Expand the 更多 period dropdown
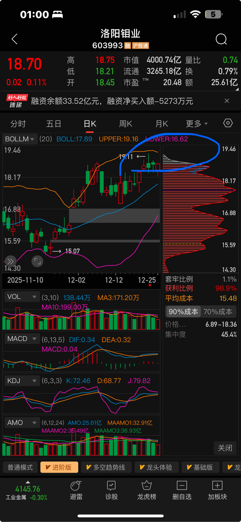This screenshot has width=241, height=522. coord(197,124)
